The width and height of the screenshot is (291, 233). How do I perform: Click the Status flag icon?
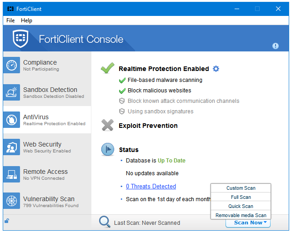pos(108,149)
